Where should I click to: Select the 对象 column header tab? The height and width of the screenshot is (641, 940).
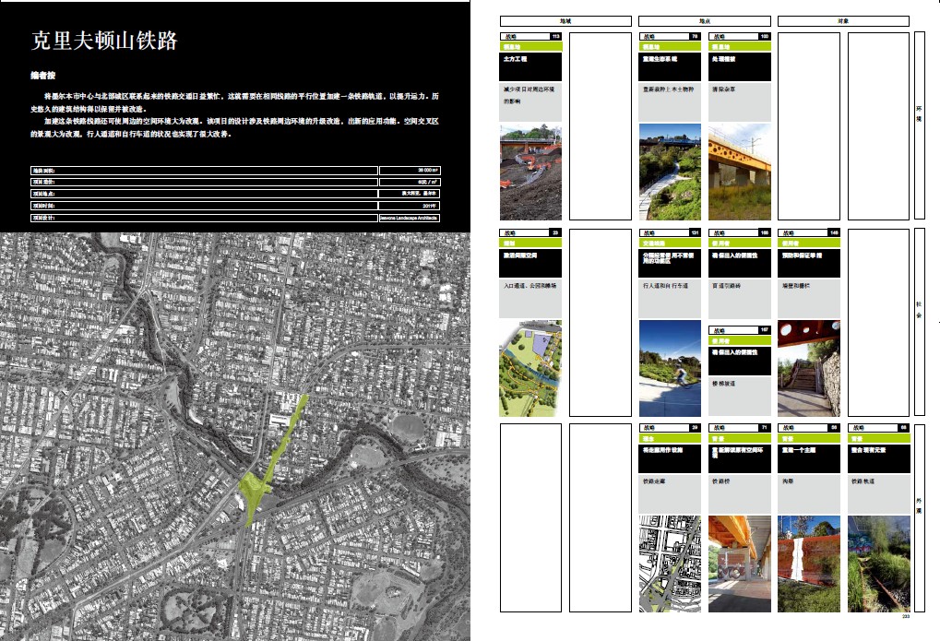tap(842, 19)
